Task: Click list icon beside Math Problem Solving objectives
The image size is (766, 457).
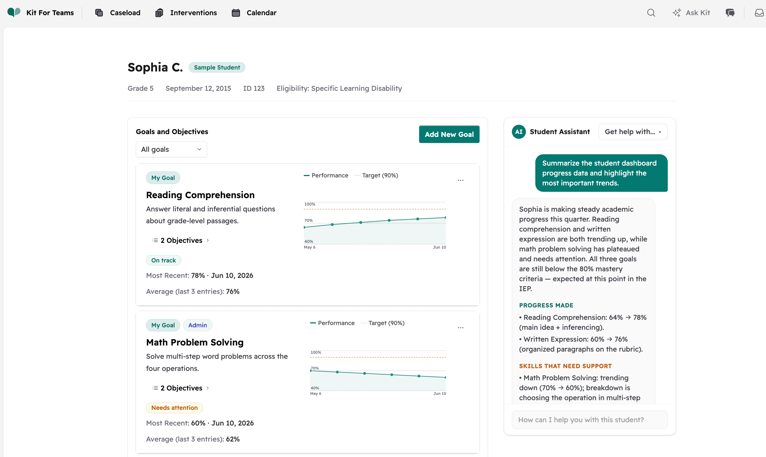Action: point(155,388)
